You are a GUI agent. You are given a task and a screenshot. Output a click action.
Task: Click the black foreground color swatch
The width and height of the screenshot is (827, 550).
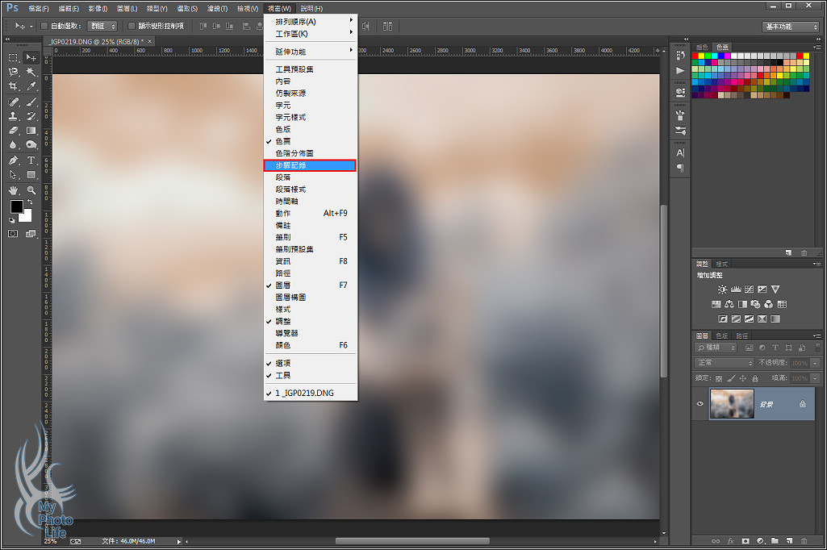[16, 206]
